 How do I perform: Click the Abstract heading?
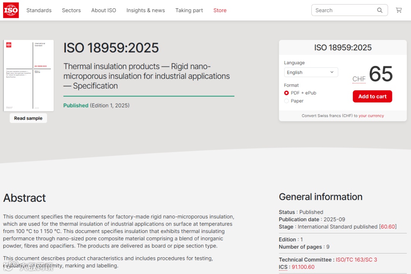[24, 198]
